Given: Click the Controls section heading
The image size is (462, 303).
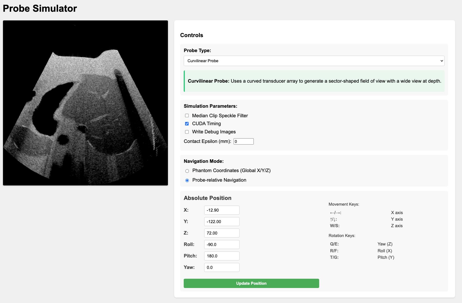Looking at the screenshot, I should click(x=191, y=35).
